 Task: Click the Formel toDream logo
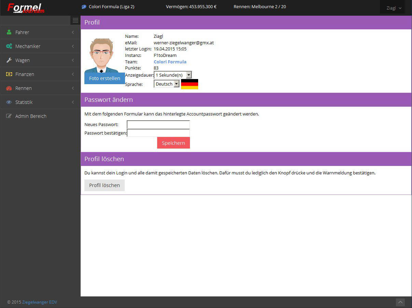tap(26, 8)
